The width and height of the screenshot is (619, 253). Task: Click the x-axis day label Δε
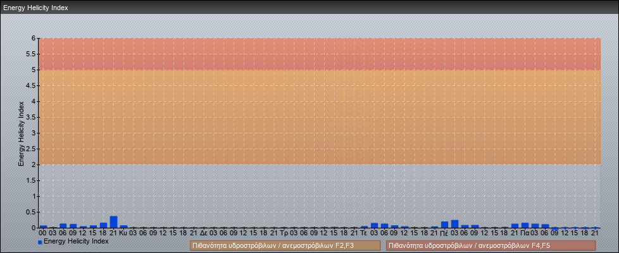tap(204, 233)
